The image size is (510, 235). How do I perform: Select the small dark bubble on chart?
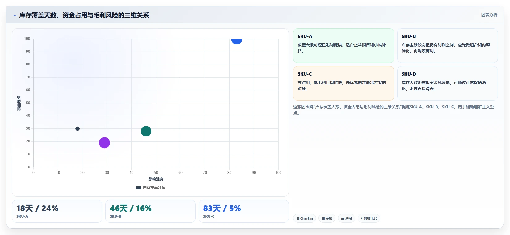[78, 129]
